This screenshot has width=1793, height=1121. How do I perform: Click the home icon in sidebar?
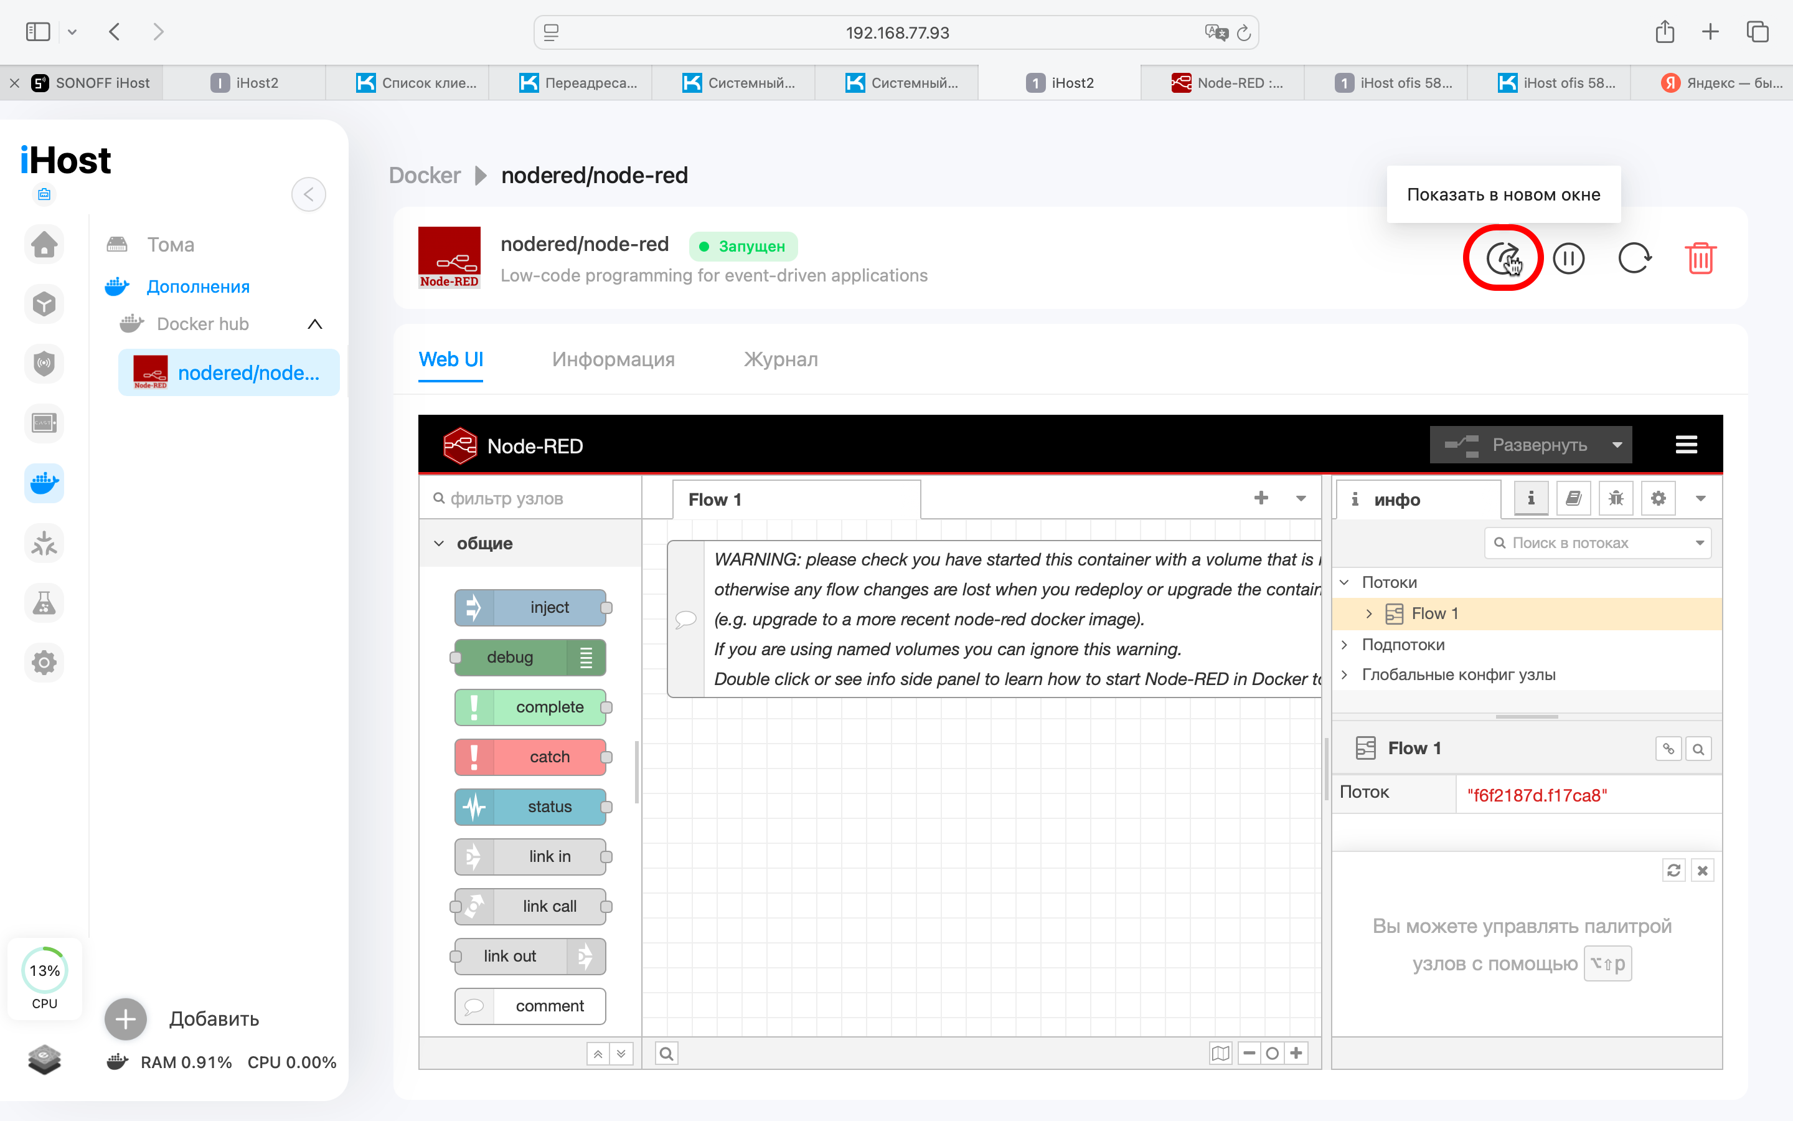[x=44, y=244]
